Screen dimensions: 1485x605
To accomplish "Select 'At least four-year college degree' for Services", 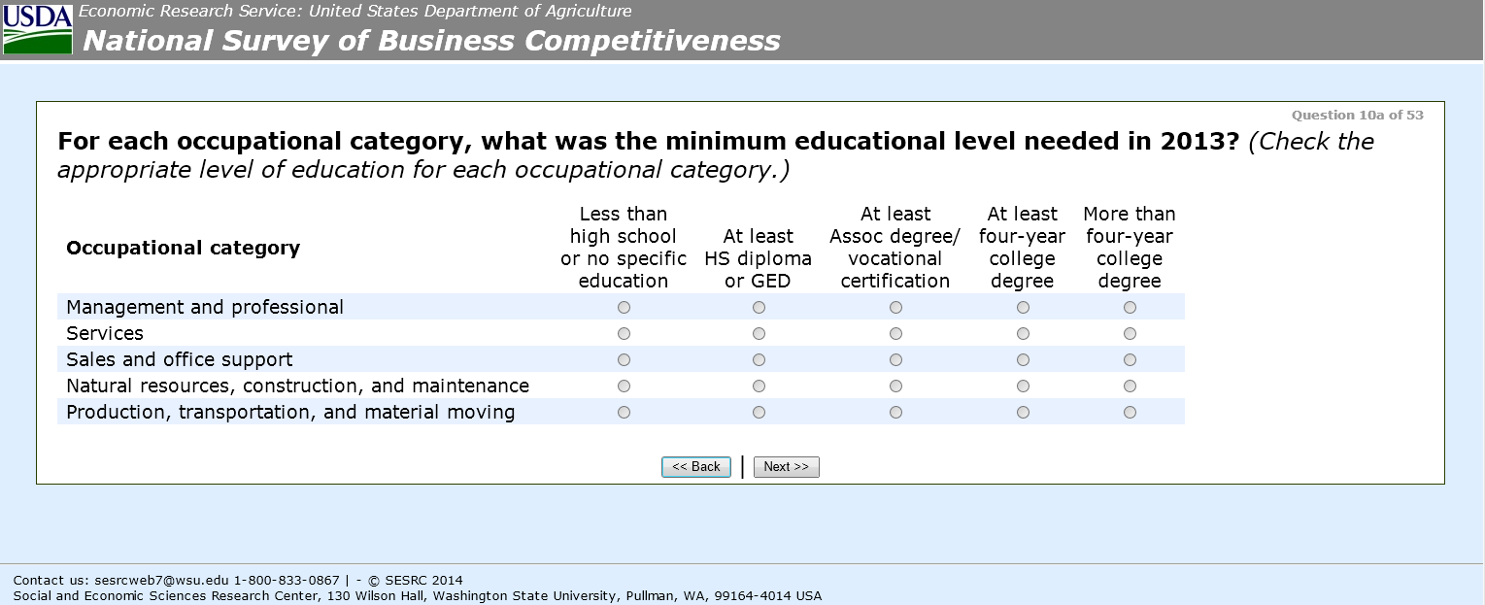I will click(x=1023, y=334).
